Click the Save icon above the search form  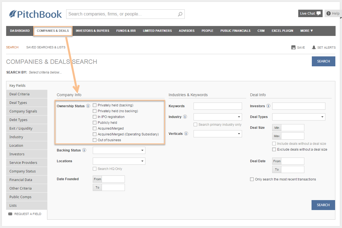pos(294,47)
